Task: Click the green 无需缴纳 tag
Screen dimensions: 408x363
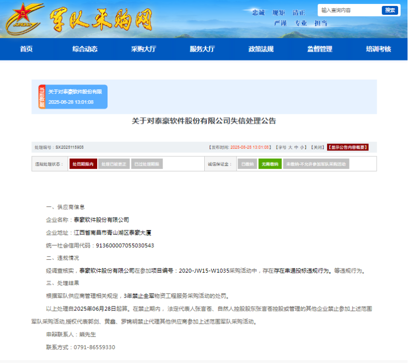Action: click(270, 164)
